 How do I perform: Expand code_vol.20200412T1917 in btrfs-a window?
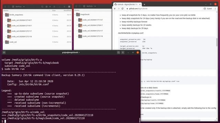[6, 26]
